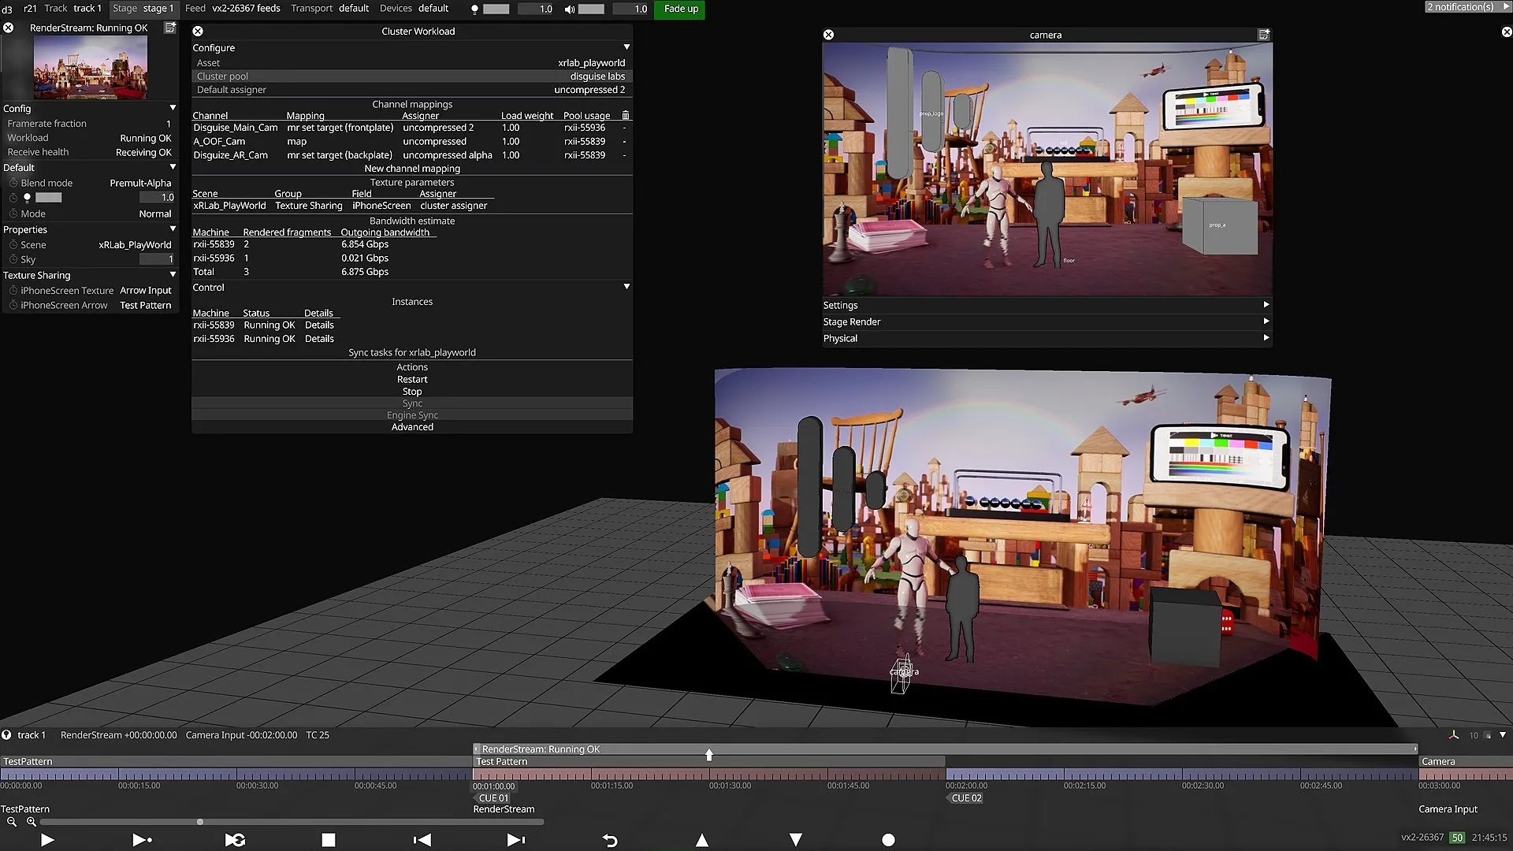Select the Stage stage 1 menu item
The width and height of the screenshot is (1513, 851).
coord(144,8)
